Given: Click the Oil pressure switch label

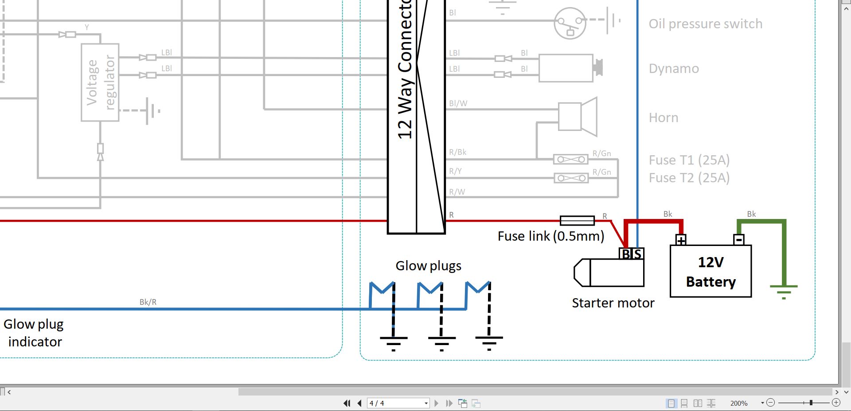Looking at the screenshot, I should 706,24.
